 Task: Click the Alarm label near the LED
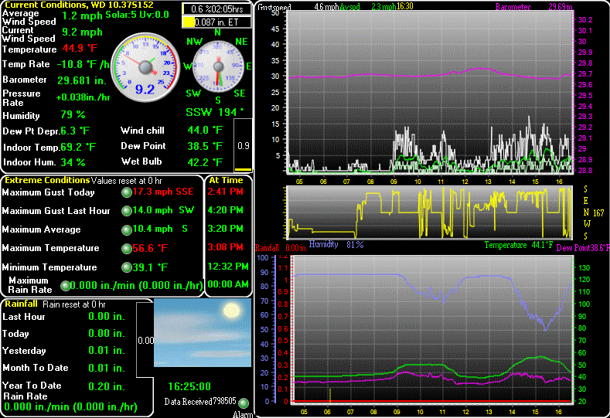(x=243, y=414)
